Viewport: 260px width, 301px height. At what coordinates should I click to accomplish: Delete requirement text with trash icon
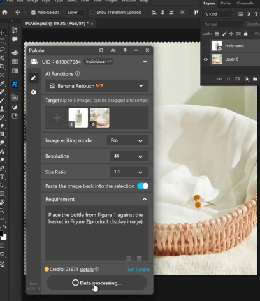tap(139, 258)
